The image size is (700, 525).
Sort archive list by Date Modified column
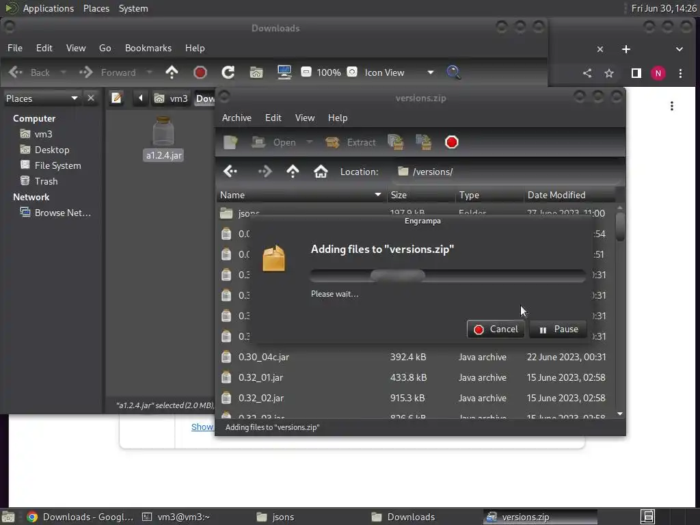point(569,195)
